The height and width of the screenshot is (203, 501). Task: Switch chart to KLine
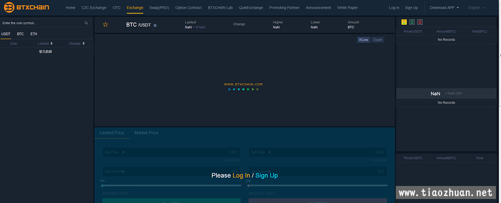[364, 40]
